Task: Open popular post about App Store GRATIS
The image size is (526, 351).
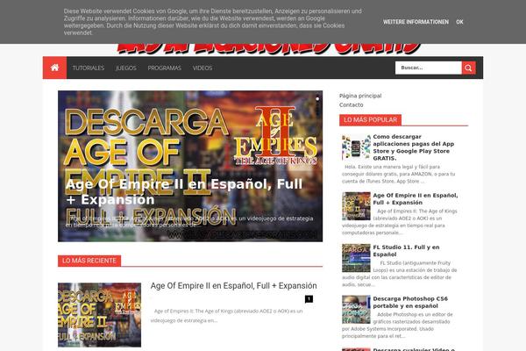Action: (414, 147)
